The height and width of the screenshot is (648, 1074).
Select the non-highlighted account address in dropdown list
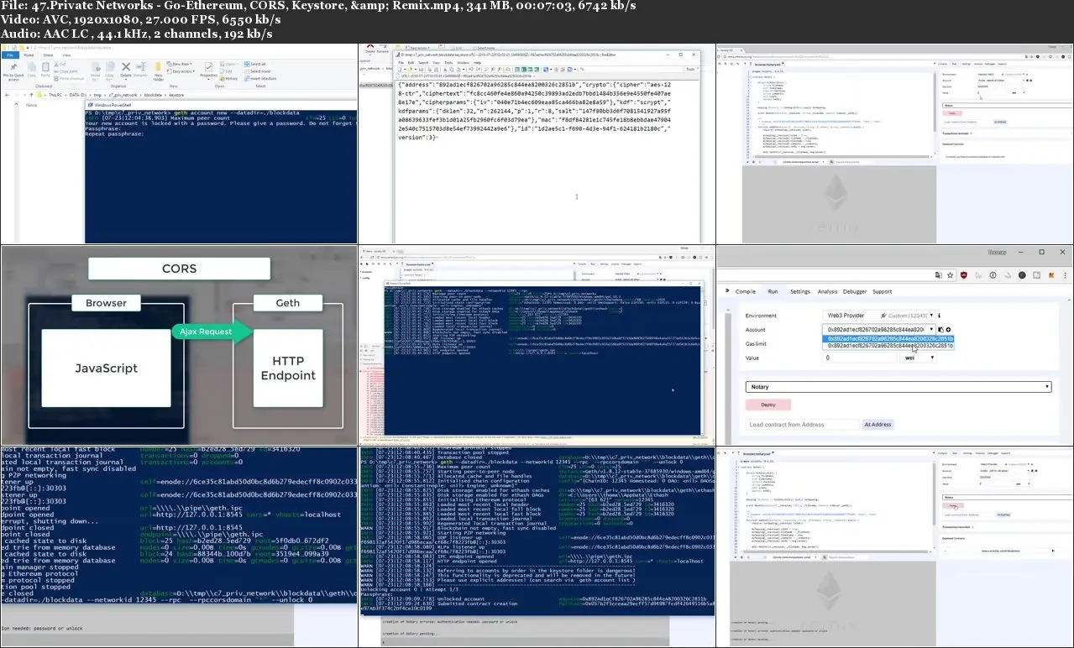click(890, 345)
